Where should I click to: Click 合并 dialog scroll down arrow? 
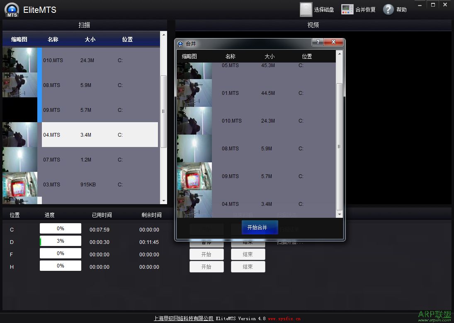click(339, 214)
